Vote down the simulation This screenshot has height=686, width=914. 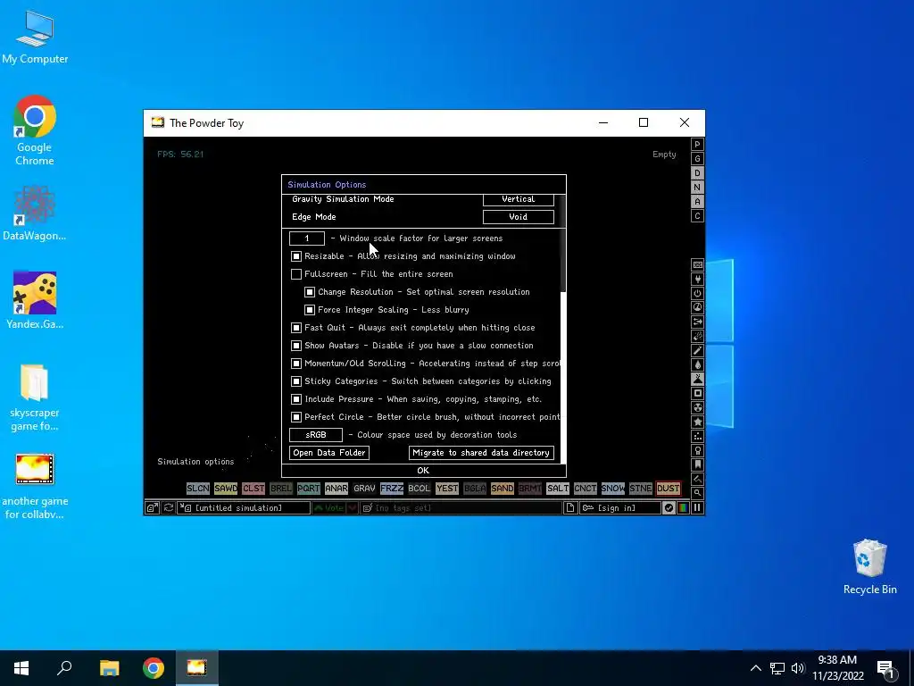352,508
